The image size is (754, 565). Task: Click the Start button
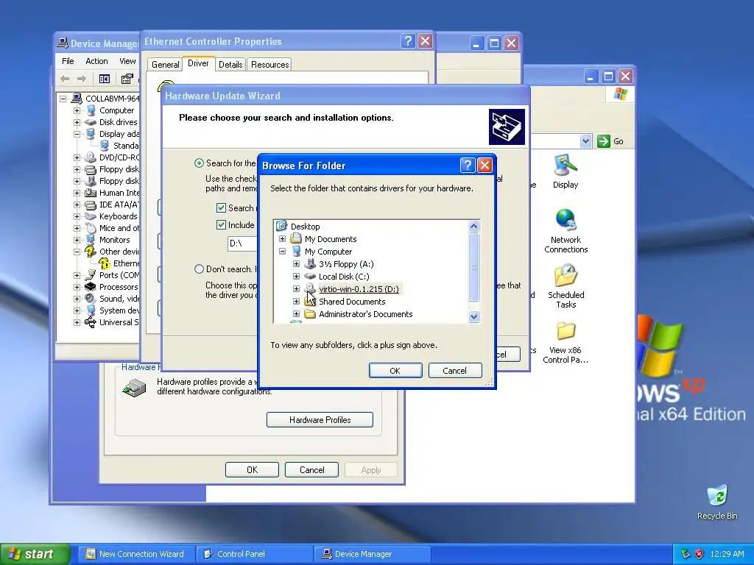click(35, 554)
